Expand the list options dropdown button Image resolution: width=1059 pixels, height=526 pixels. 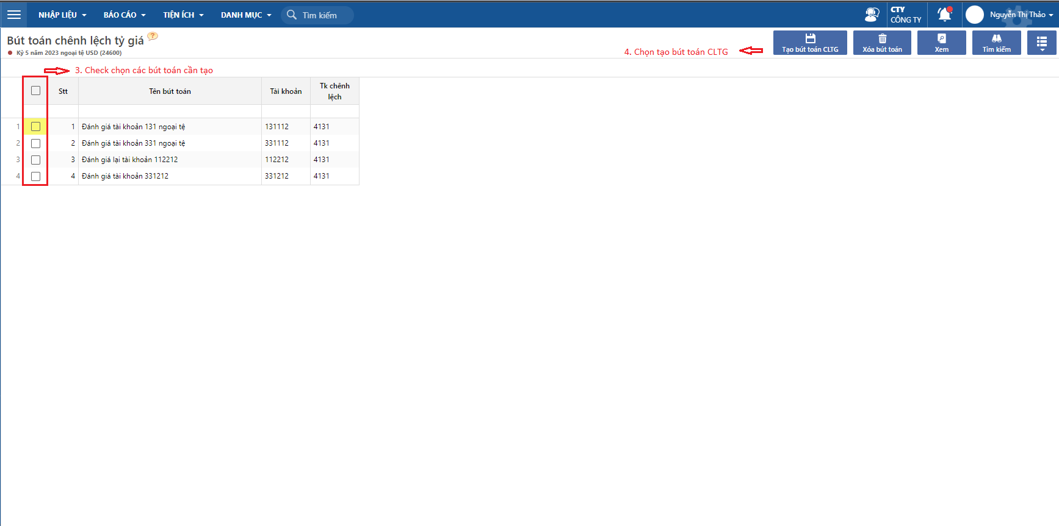(1042, 43)
